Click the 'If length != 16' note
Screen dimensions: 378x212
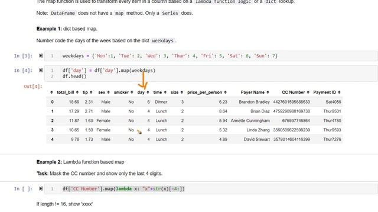pyautogui.click(x=64, y=204)
